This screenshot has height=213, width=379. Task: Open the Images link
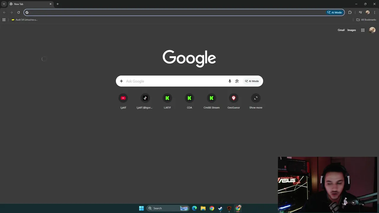click(351, 30)
